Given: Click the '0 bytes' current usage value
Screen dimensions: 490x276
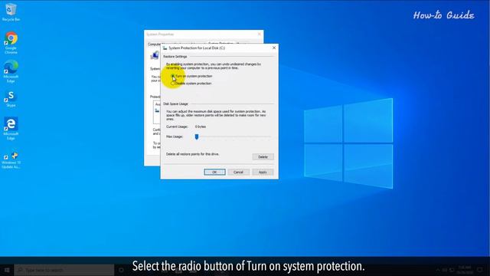Looking at the screenshot, I should (201, 127).
